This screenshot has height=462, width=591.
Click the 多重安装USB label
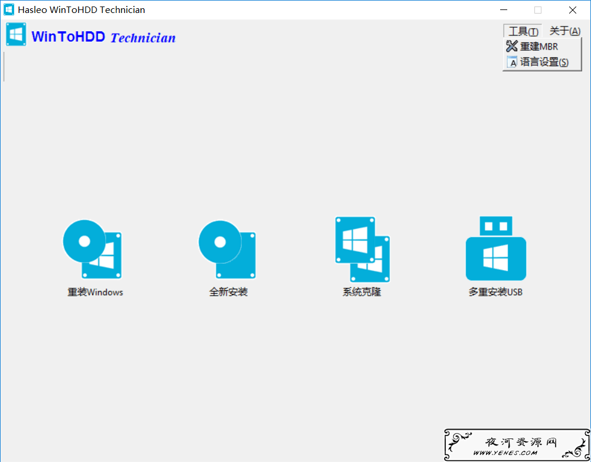tap(495, 292)
